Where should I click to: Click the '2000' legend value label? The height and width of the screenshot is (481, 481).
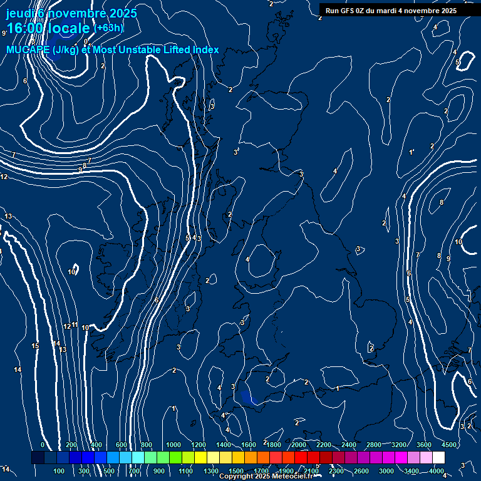point(299,445)
